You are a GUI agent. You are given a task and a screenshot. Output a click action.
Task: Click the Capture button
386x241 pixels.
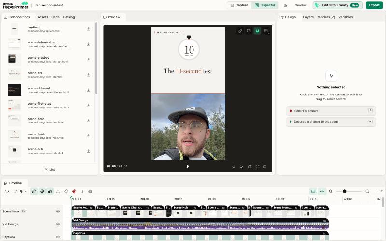click(239, 5)
